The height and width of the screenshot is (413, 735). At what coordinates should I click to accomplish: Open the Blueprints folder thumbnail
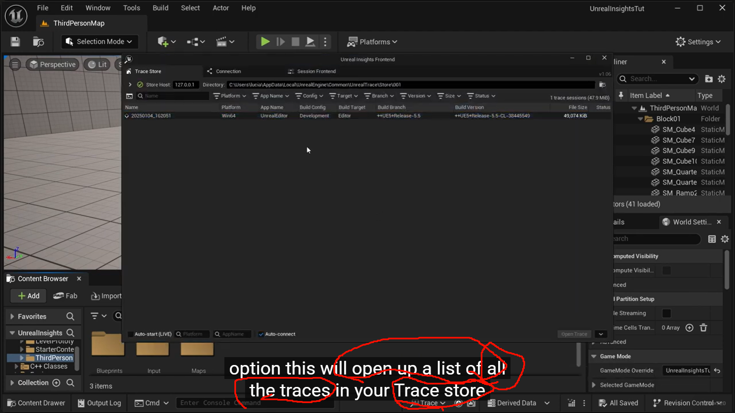[x=108, y=344]
